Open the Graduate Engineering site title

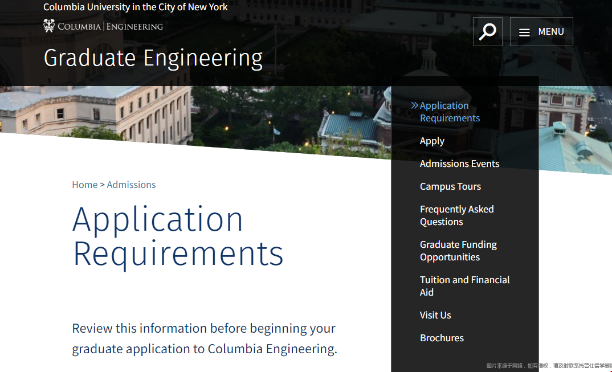point(153,58)
